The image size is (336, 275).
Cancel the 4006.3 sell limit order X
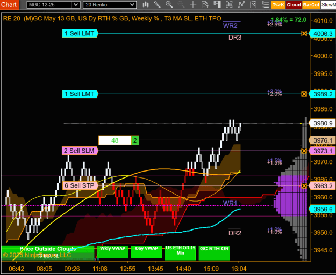[x=304, y=34]
